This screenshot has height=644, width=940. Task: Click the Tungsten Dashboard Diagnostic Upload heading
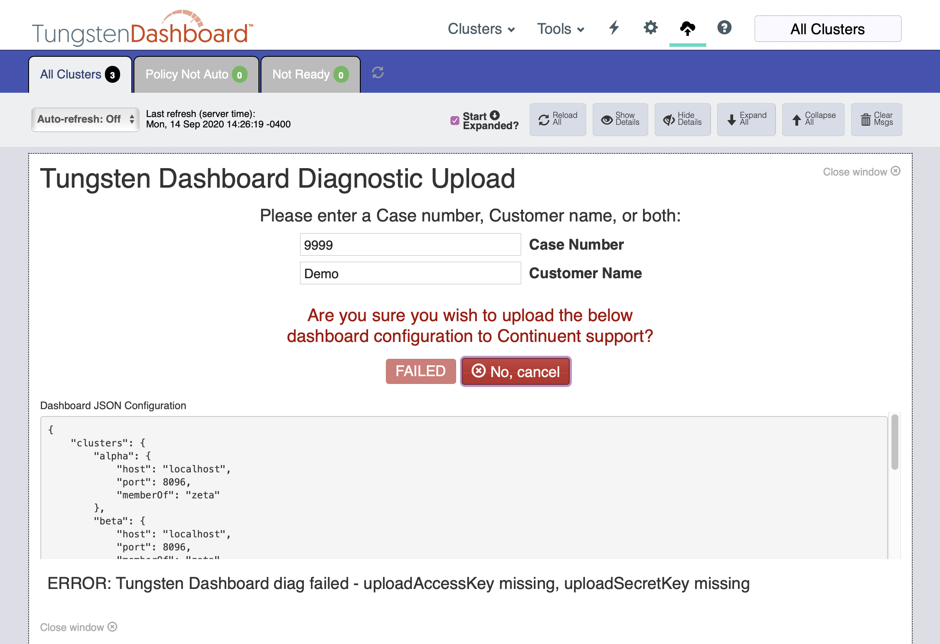click(x=277, y=179)
